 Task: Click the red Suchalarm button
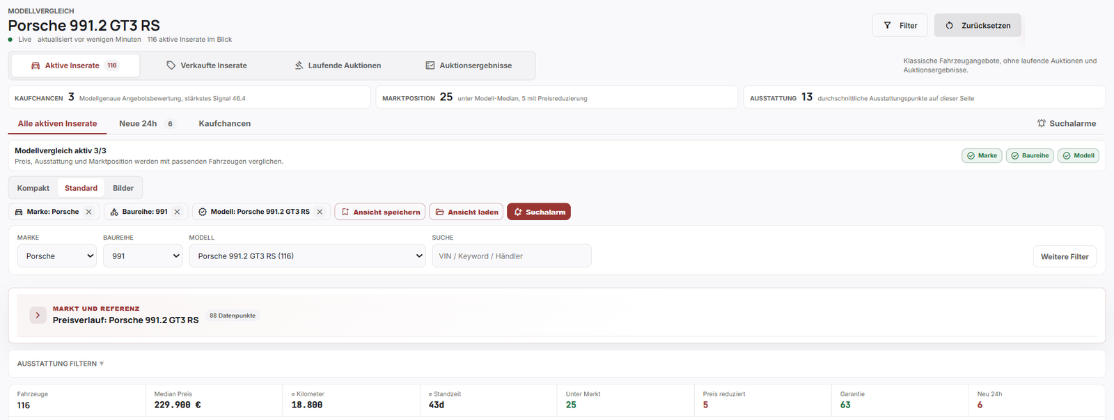(539, 212)
